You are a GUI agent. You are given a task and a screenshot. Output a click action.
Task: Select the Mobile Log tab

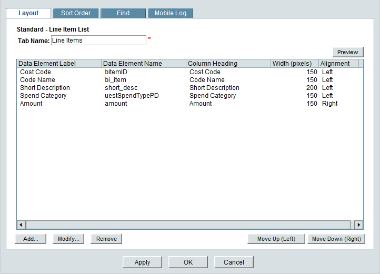pos(170,13)
